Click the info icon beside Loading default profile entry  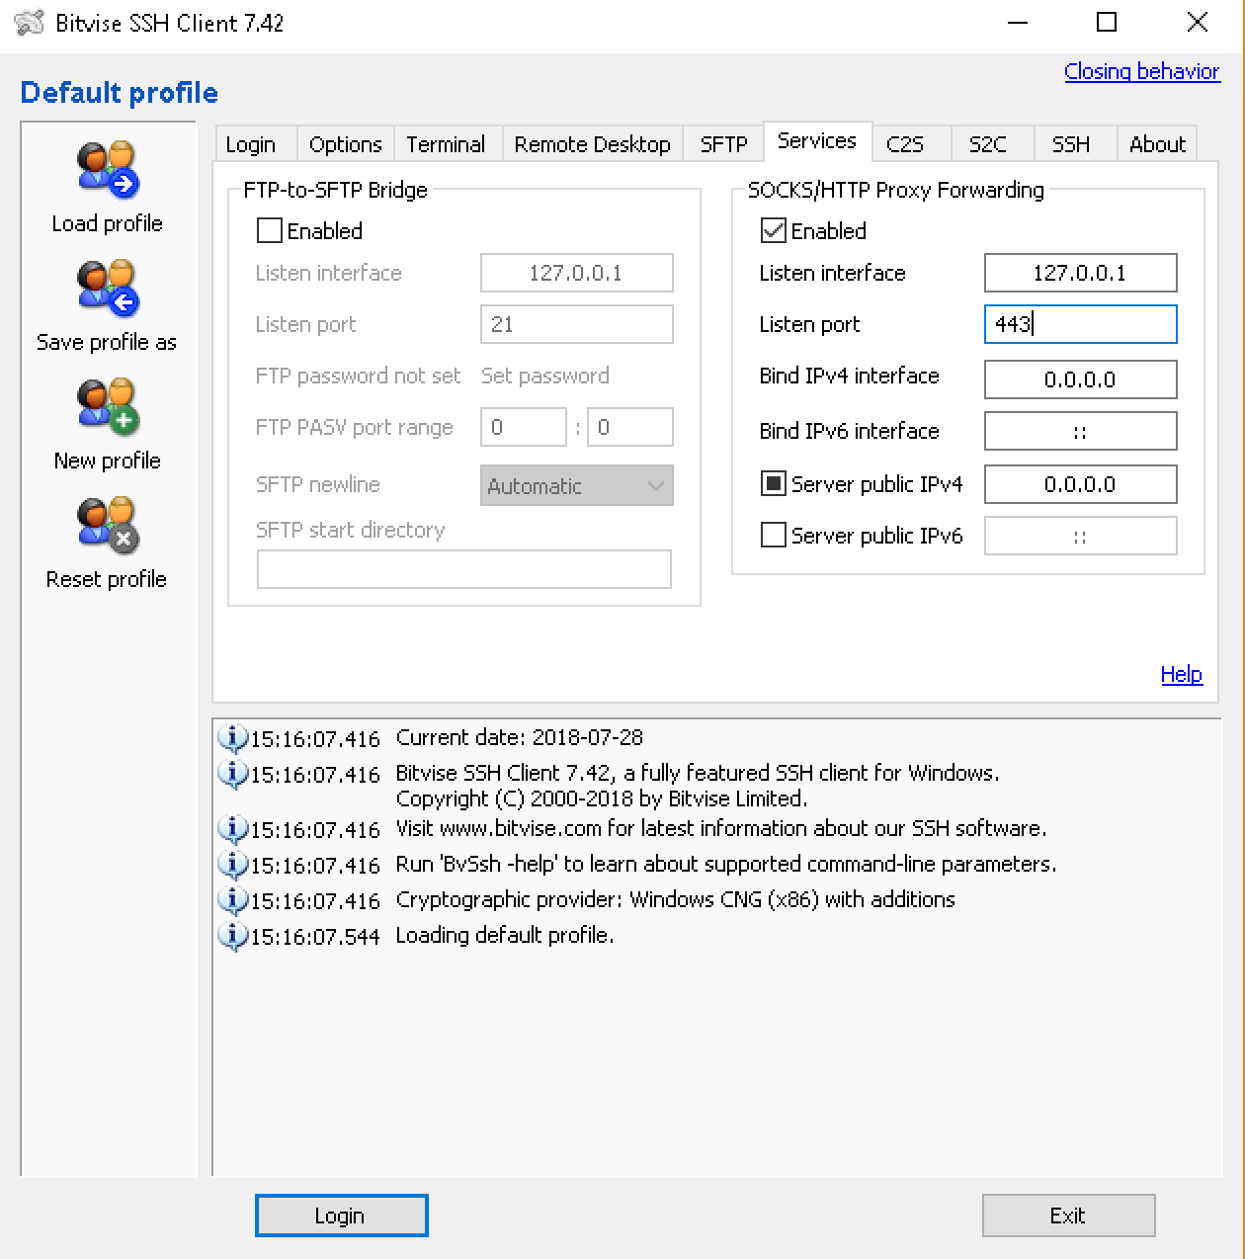[x=232, y=936]
